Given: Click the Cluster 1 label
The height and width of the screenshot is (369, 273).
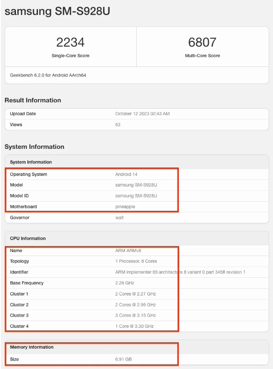Looking at the screenshot, I should [19, 294].
